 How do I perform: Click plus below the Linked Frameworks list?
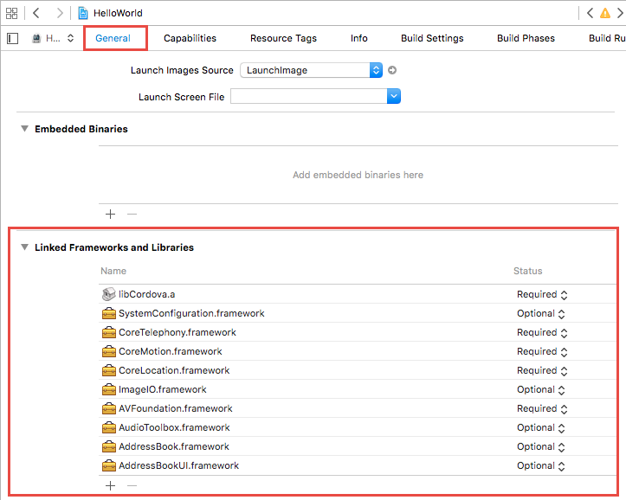point(110,485)
